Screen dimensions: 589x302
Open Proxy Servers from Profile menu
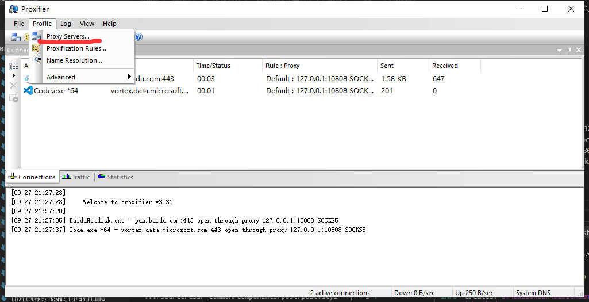[68, 36]
